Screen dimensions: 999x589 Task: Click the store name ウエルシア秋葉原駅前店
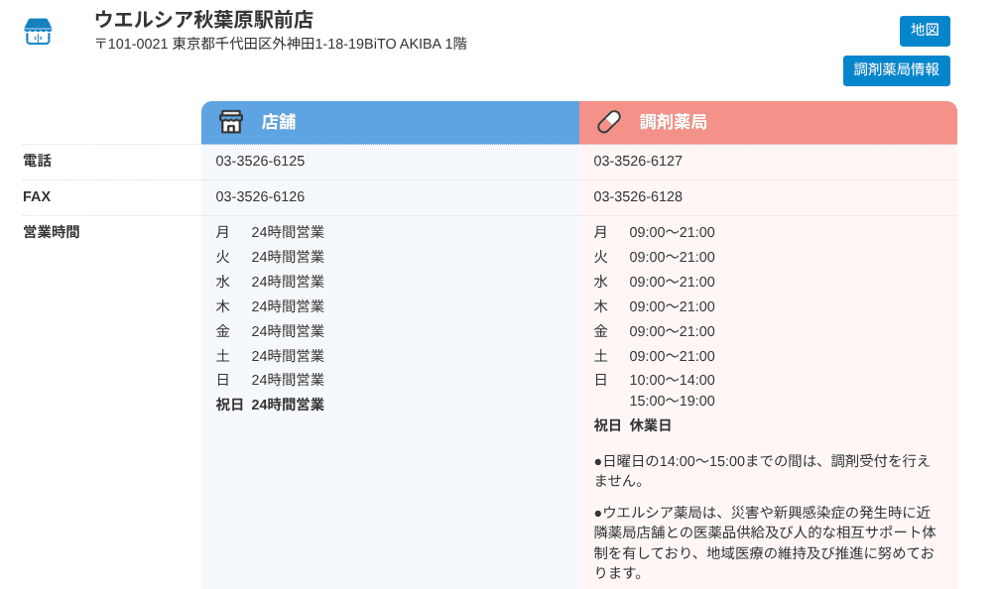[203, 20]
